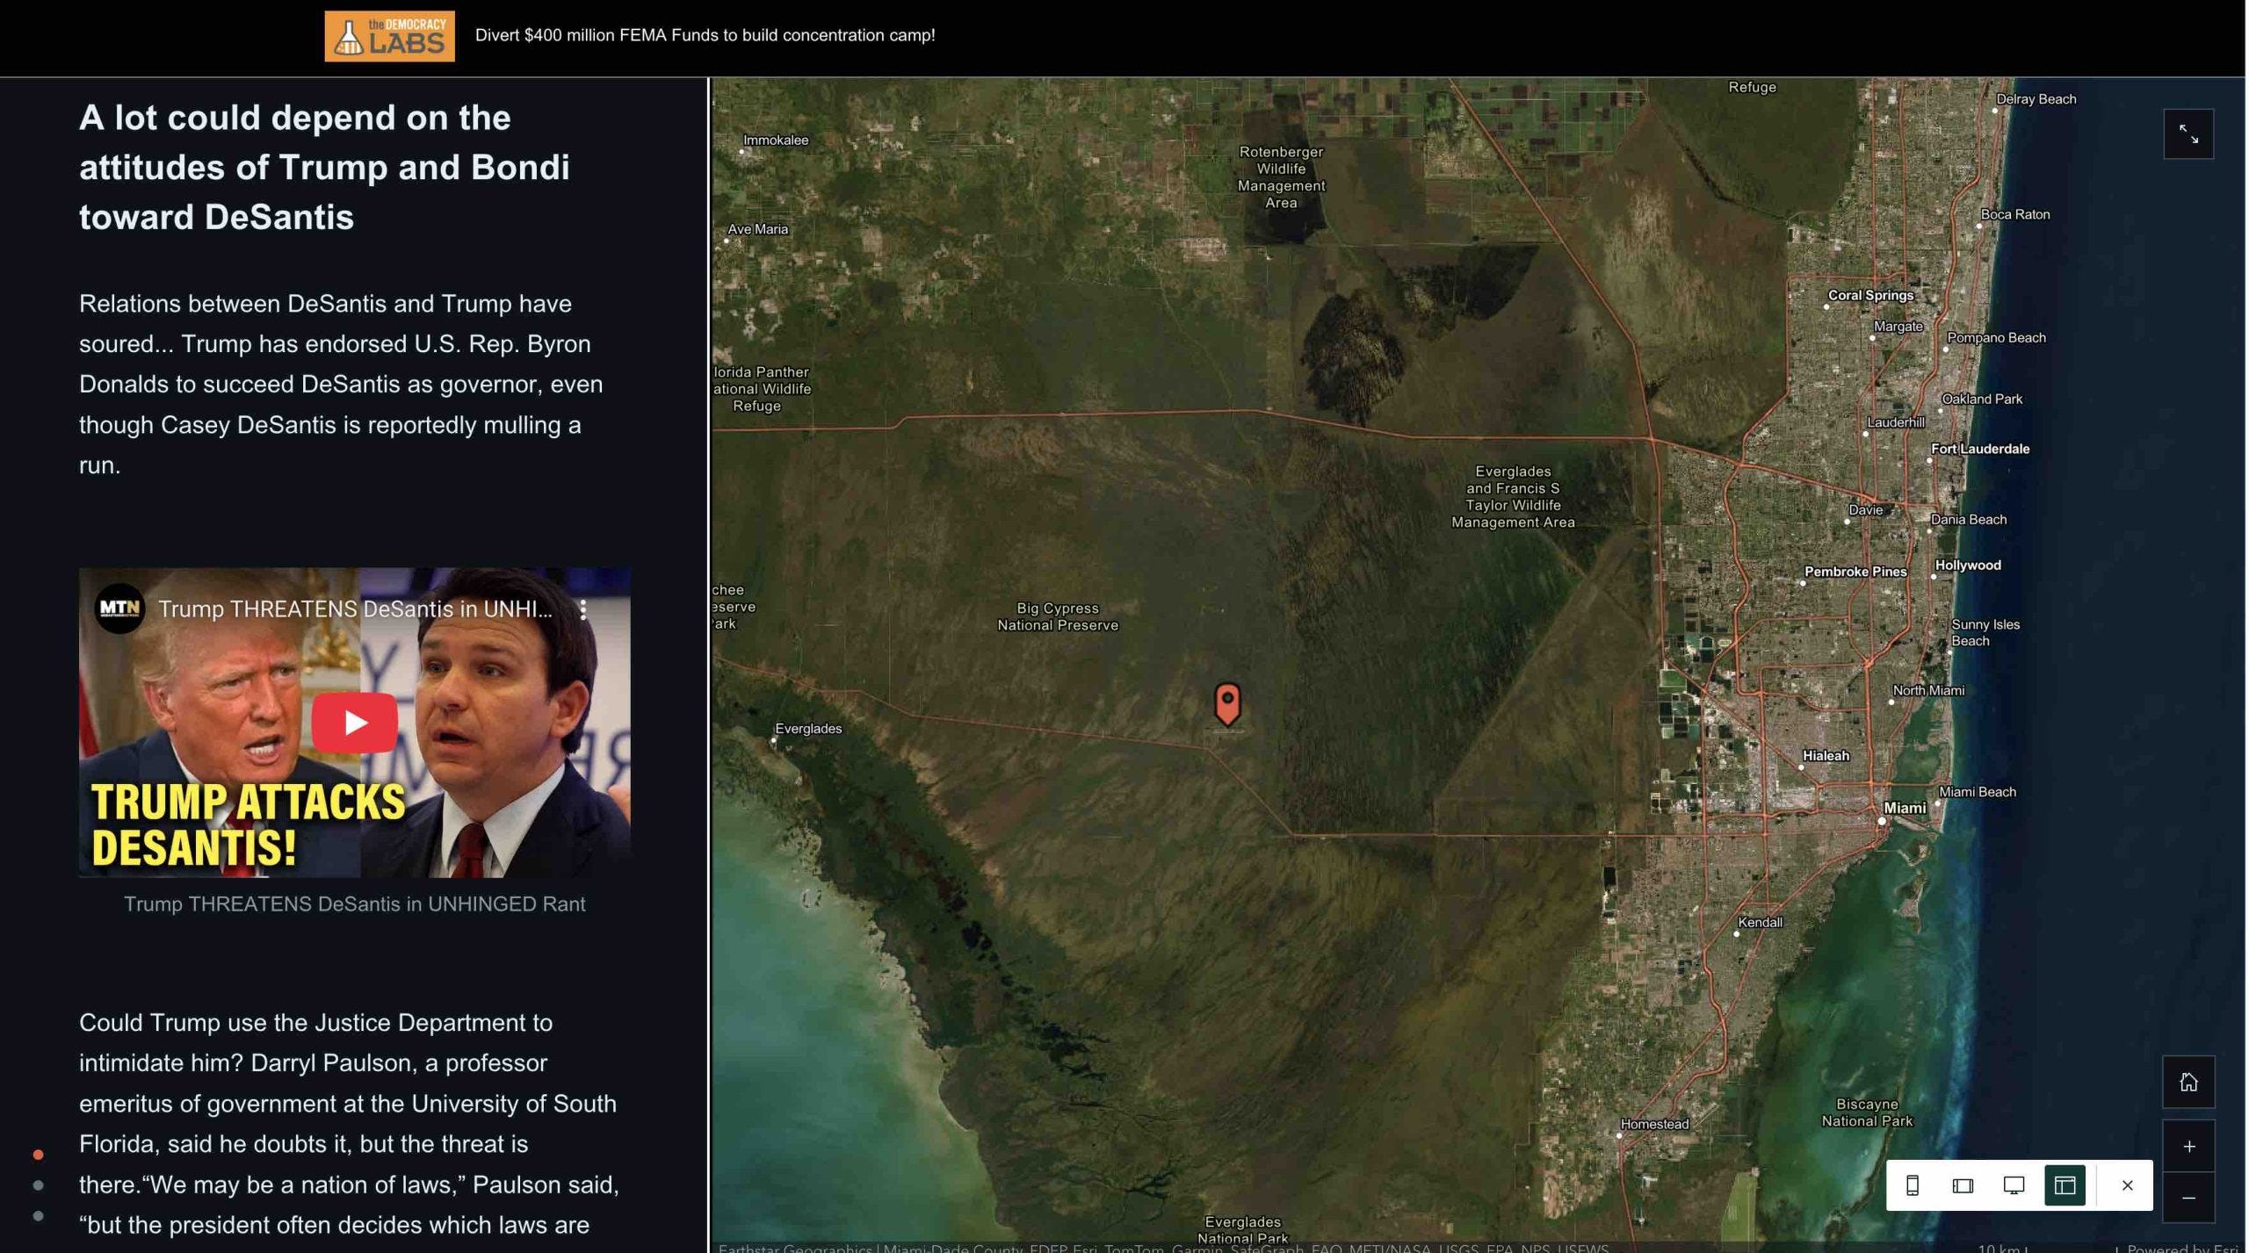
Task: Switch preview to mobile phone view
Action: coord(1913,1185)
